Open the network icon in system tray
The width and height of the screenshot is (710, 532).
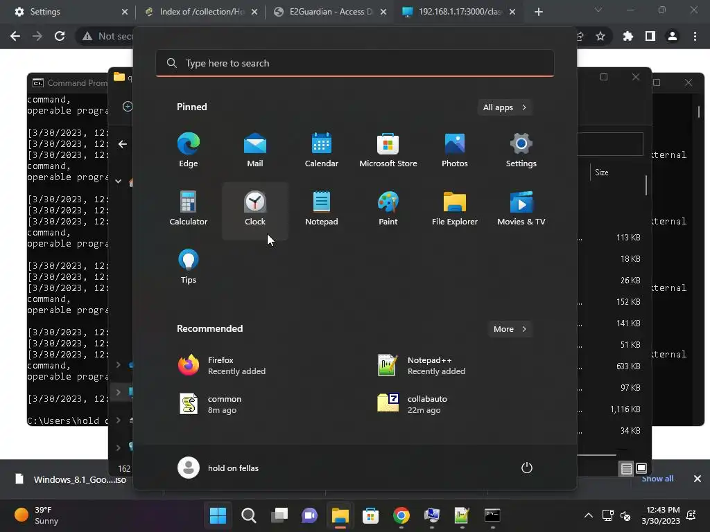click(607, 515)
